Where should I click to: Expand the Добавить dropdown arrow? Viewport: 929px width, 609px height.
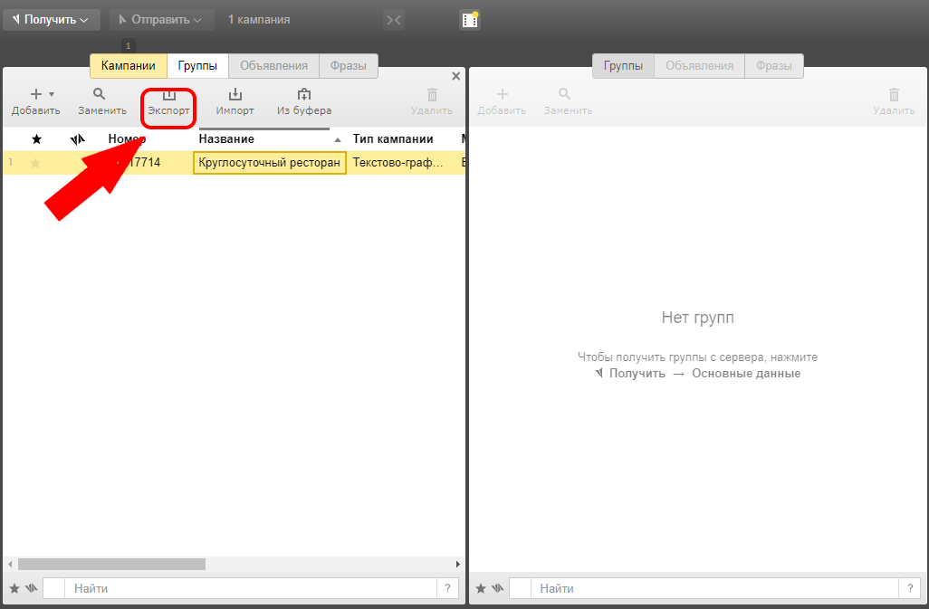click(x=52, y=94)
